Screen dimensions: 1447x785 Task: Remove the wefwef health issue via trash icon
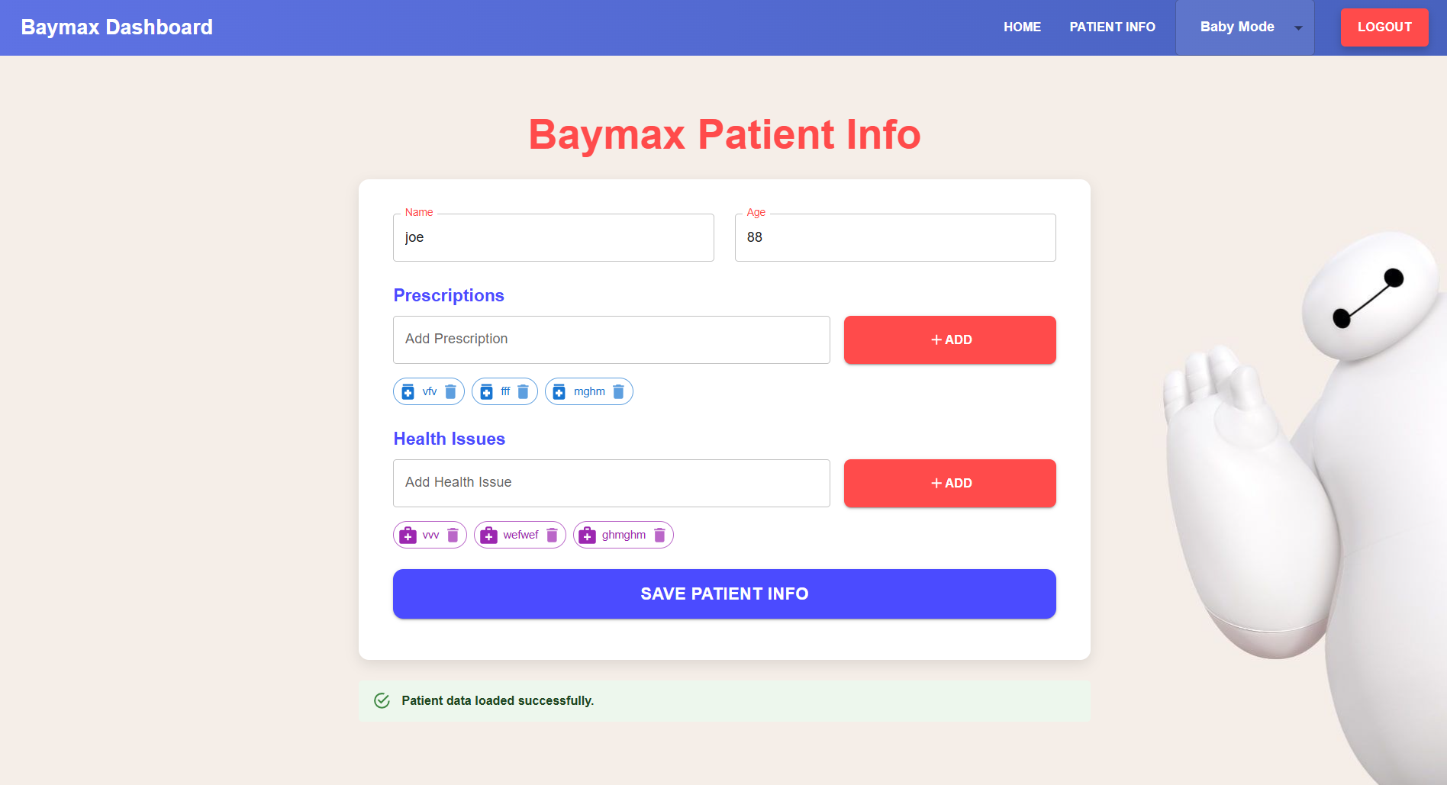point(551,535)
